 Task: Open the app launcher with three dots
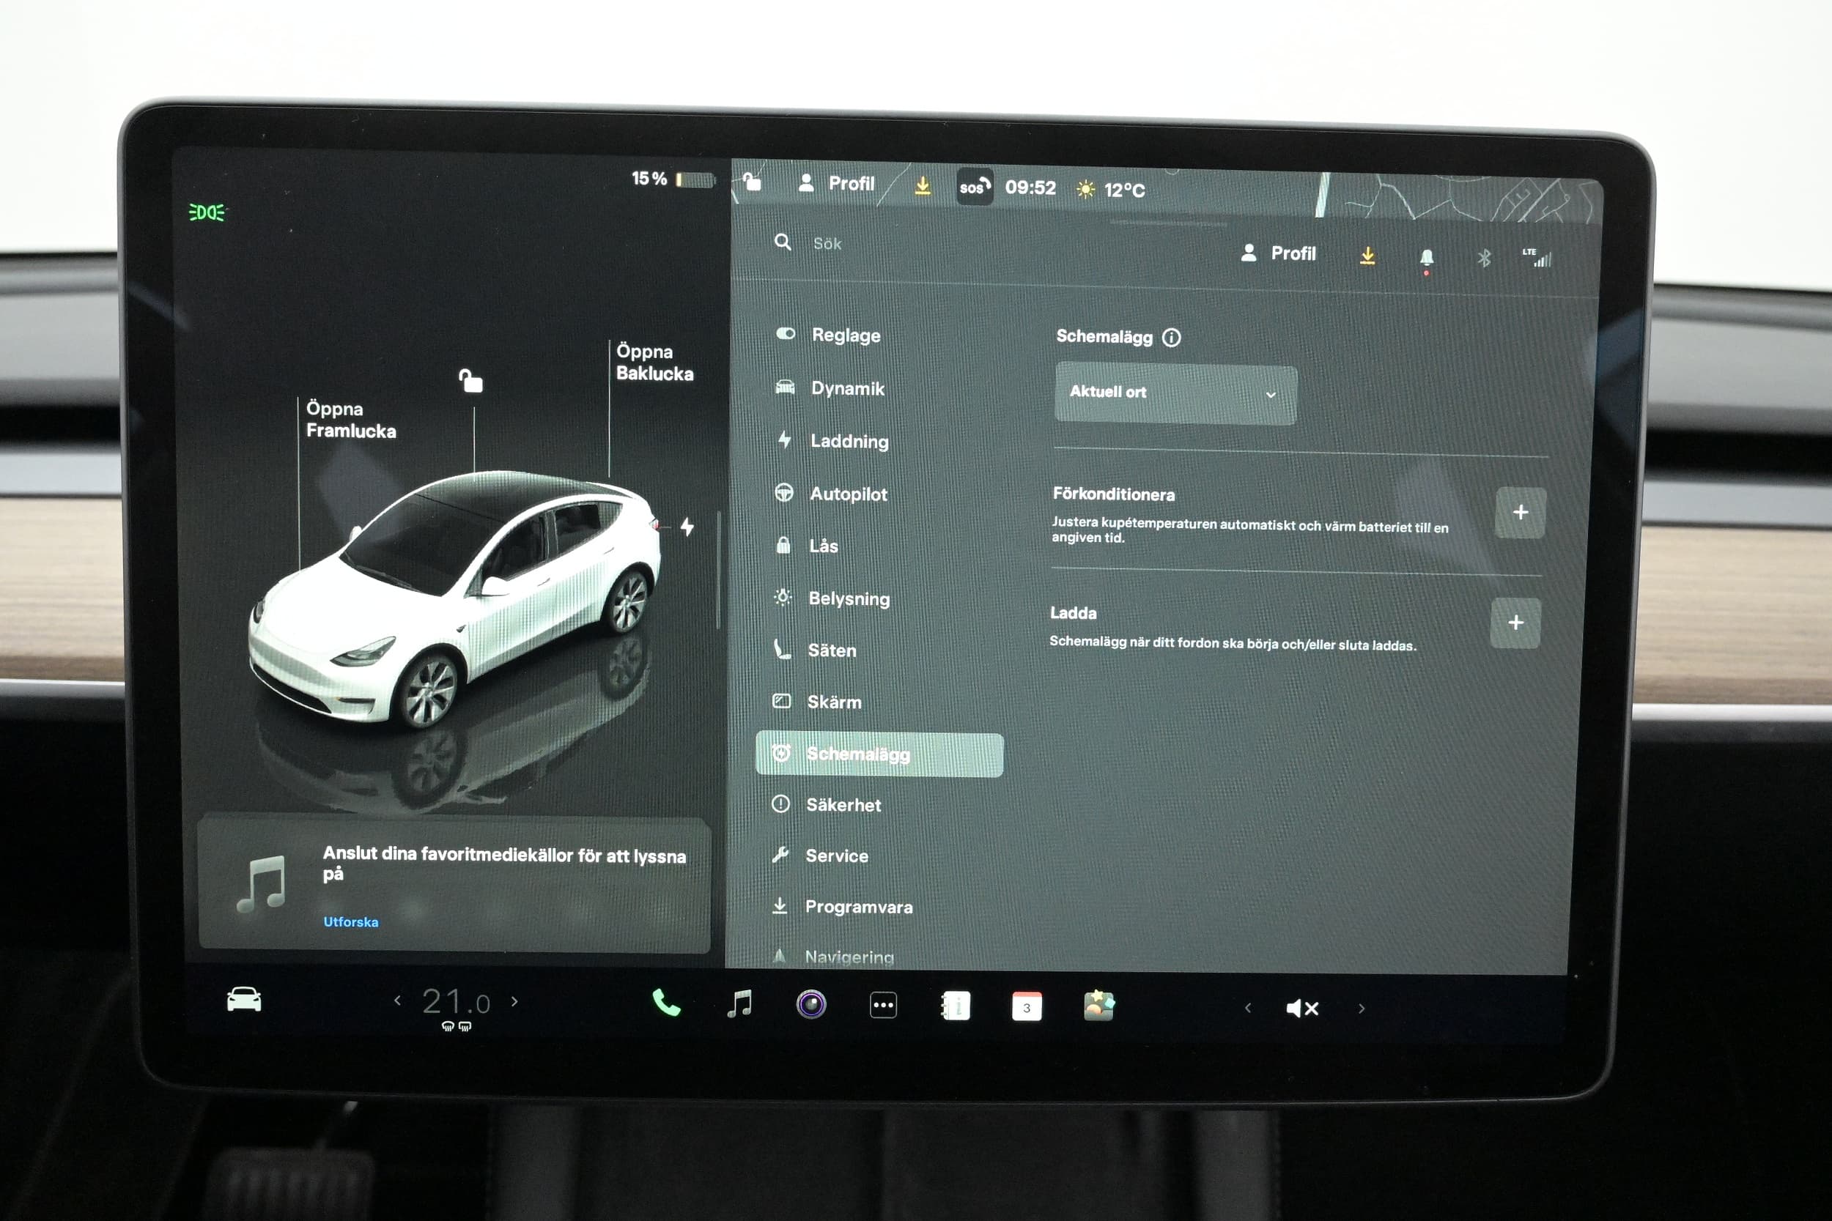[x=882, y=1006]
